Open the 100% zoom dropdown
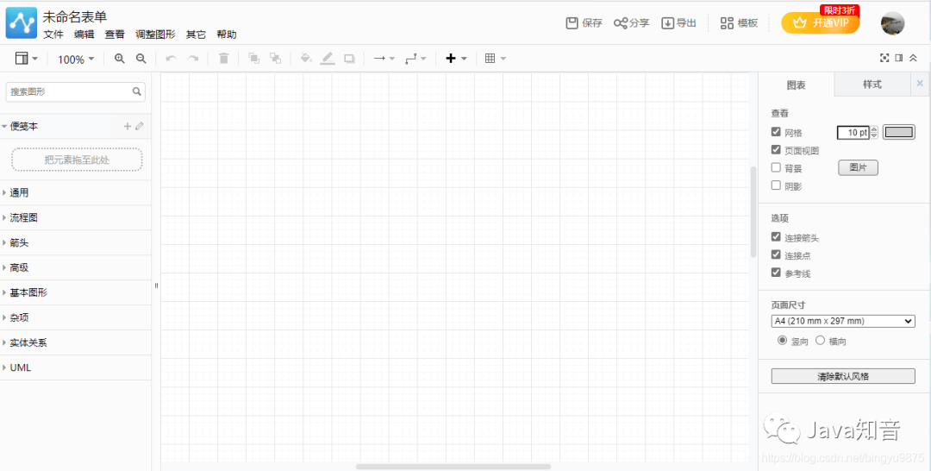This screenshot has height=471, width=931. (76, 59)
